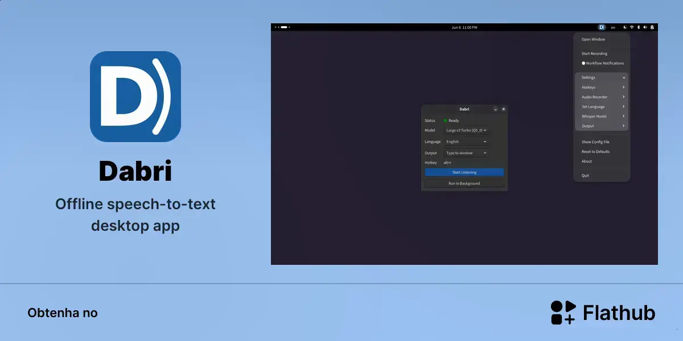683x341 pixels.
Task: Click the volume speaker icon in top bar
Action: point(645,27)
